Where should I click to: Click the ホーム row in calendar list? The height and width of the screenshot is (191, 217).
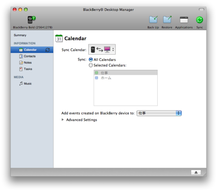(x=126, y=78)
